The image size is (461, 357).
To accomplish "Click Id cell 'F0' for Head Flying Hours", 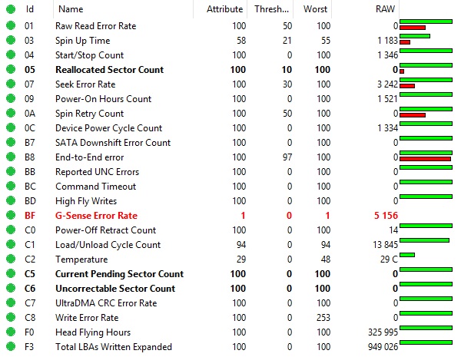I will pyautogui.click(x=29, y=332).
